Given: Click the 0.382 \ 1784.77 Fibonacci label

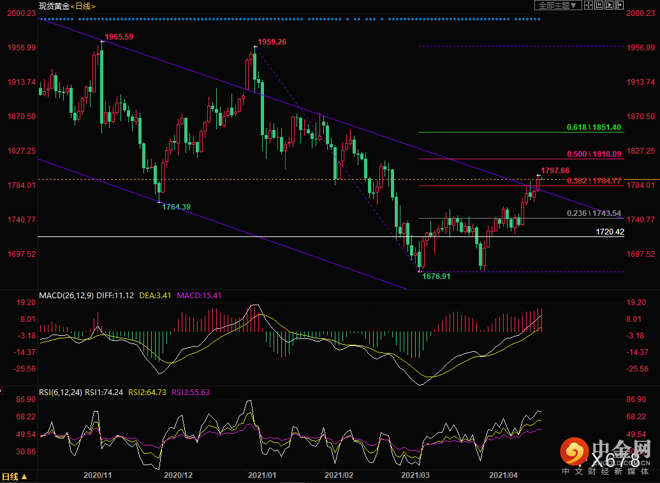Looking at the screenshot, I should coord(594,181).
